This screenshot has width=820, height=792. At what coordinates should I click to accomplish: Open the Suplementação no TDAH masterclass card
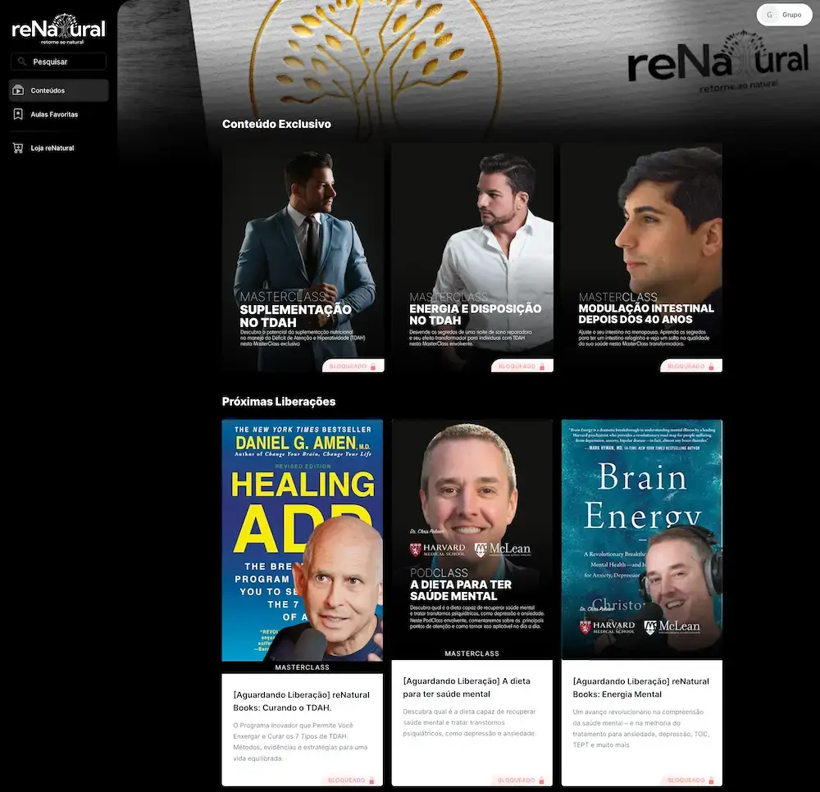coord(303,257)
